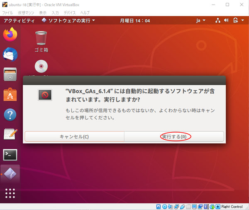249x210 pixels.
Task: Click the キャンセル(C) cancel button
Action: click(x=74, y=136)
